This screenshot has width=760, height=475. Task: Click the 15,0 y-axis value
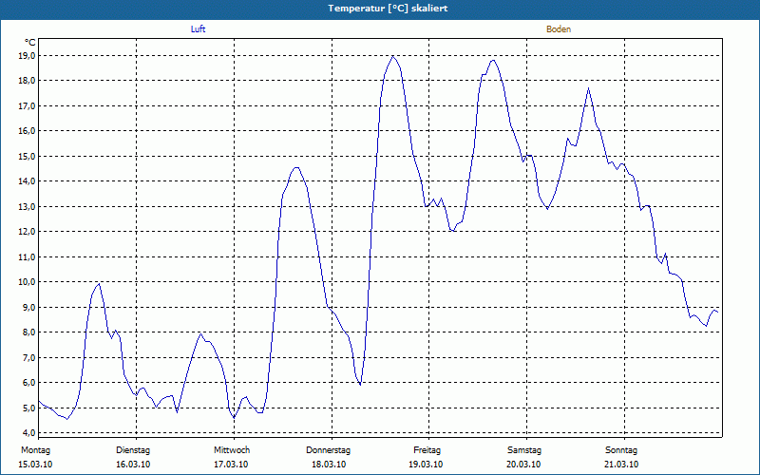(x=28, y=156)
